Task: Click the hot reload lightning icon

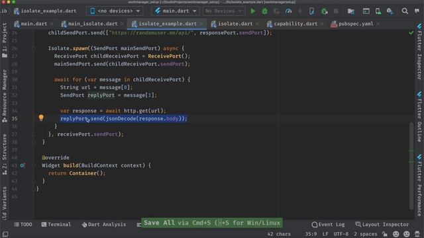Action: pos(300,11)
